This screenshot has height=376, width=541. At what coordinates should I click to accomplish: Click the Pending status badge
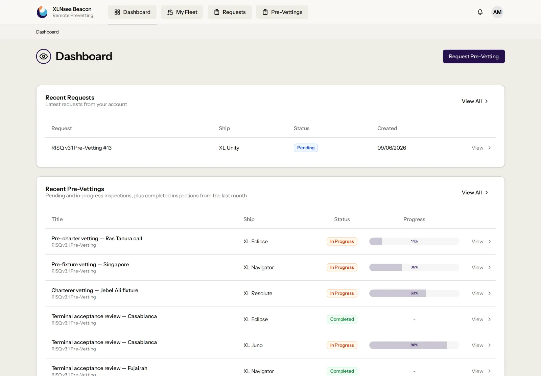tap(306, 148)
